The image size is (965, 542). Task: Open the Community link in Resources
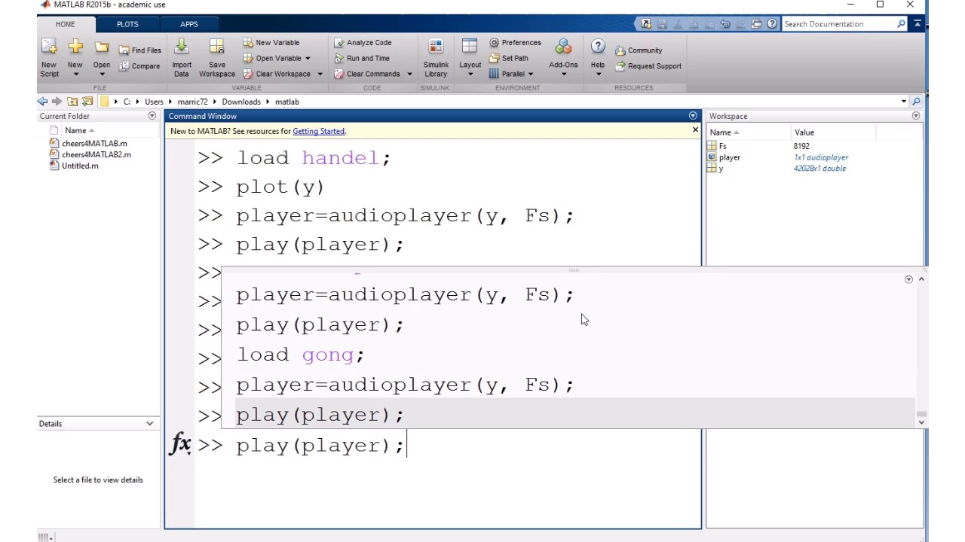(x=639, y=50)
